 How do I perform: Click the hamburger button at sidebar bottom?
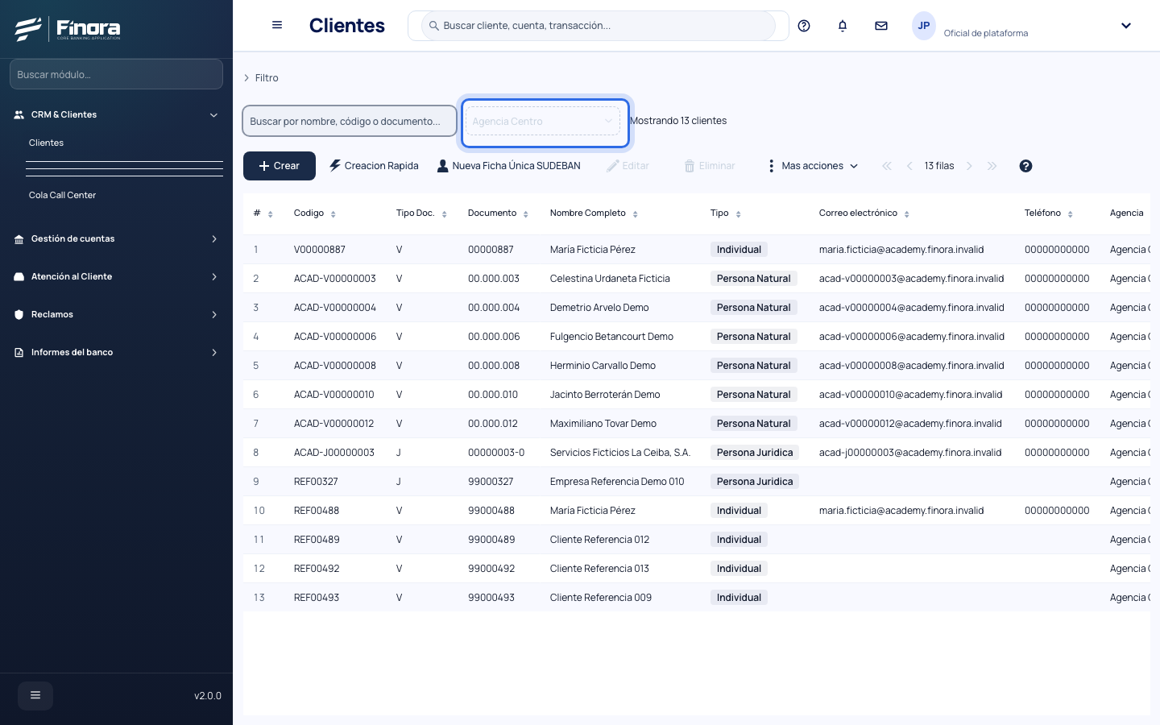[x=35, y=695]
